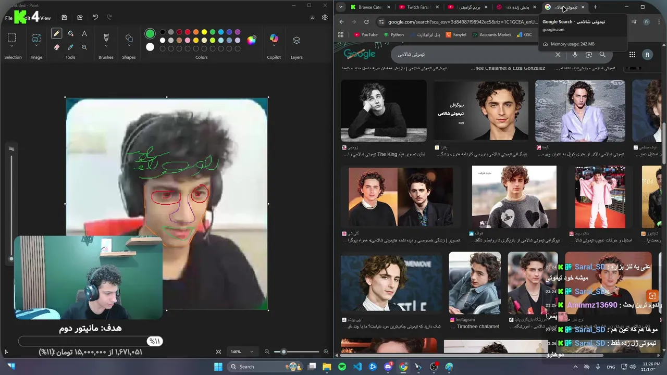Open Visual Studio Code from the taskbar
The width and height of the screenshot is (667, 375).
tap(357, 367)
